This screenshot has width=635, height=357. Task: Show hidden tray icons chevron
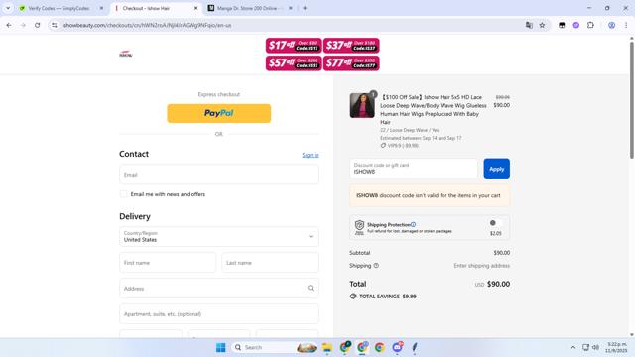click(573, 347)
